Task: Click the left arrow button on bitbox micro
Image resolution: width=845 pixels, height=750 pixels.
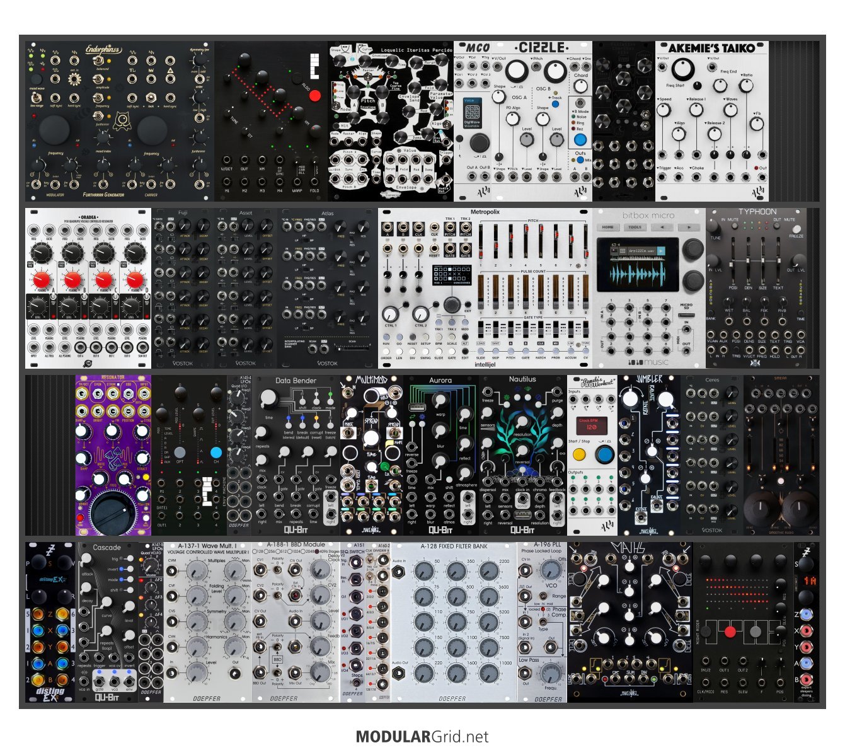Action: click(x=662, y=228)
